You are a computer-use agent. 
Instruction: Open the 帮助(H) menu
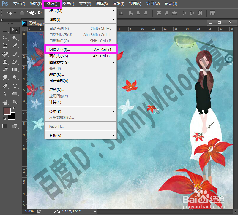[171, 4]
